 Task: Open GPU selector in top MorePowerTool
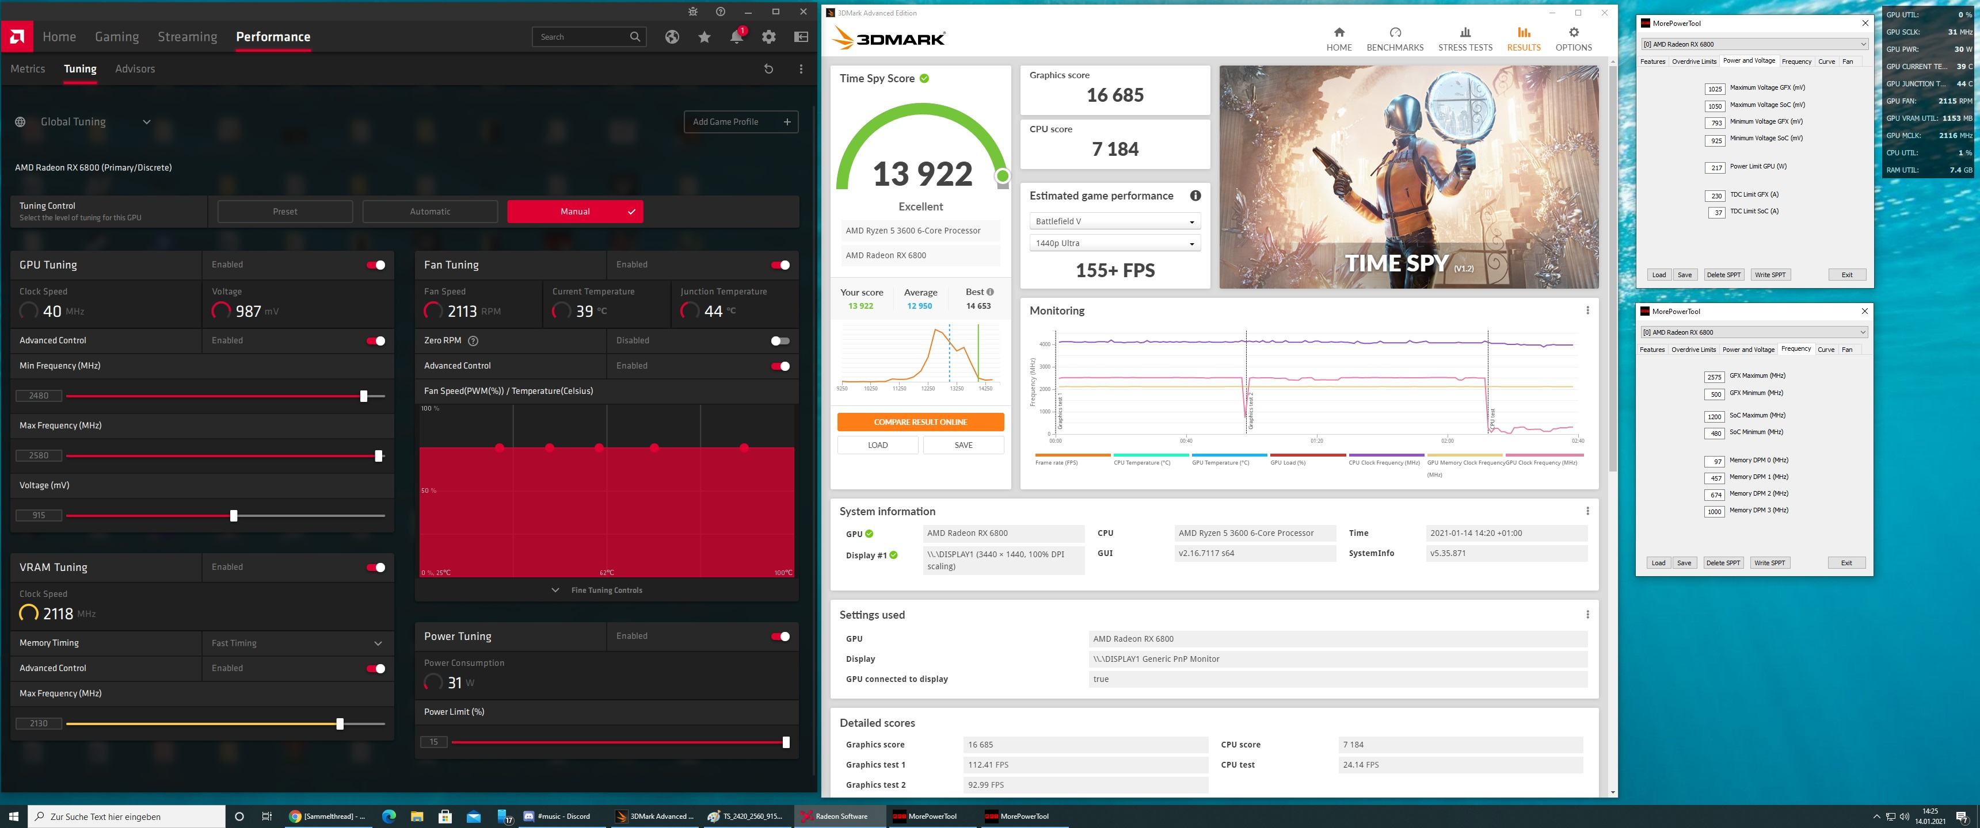point(1754,44)
